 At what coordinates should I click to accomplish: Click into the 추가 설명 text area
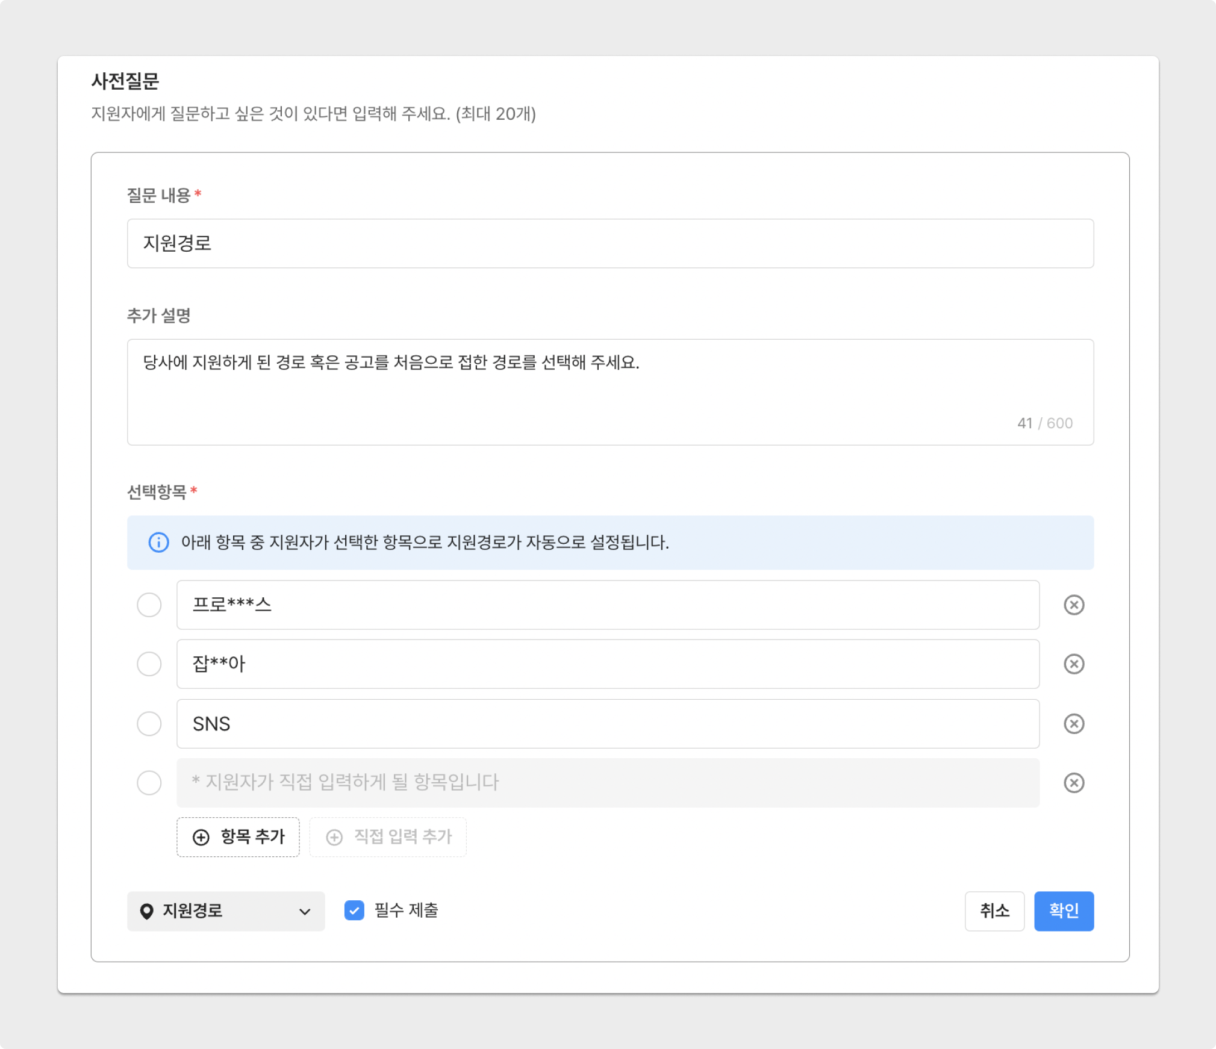610,391
